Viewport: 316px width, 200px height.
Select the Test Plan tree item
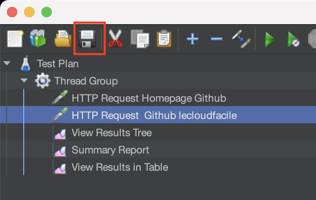point(58,64)
